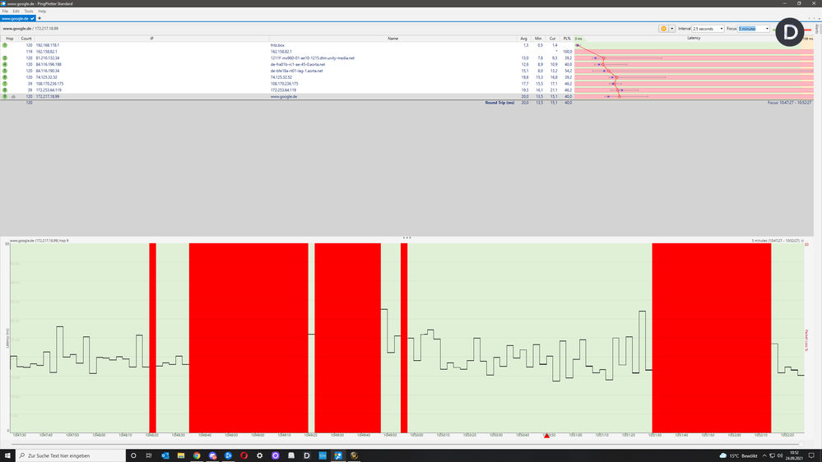
Task: Open dropdown arrow next to pause button
Action: pos(671,29)
